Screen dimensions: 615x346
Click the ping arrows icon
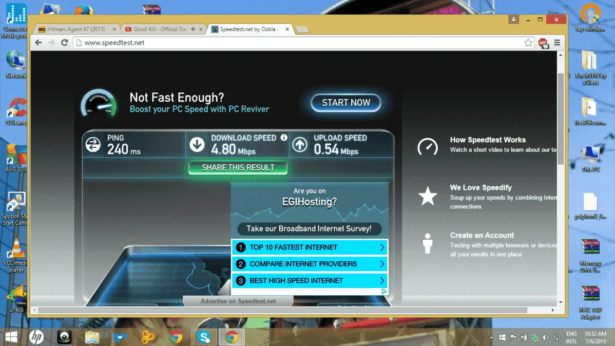pos(93,144)
